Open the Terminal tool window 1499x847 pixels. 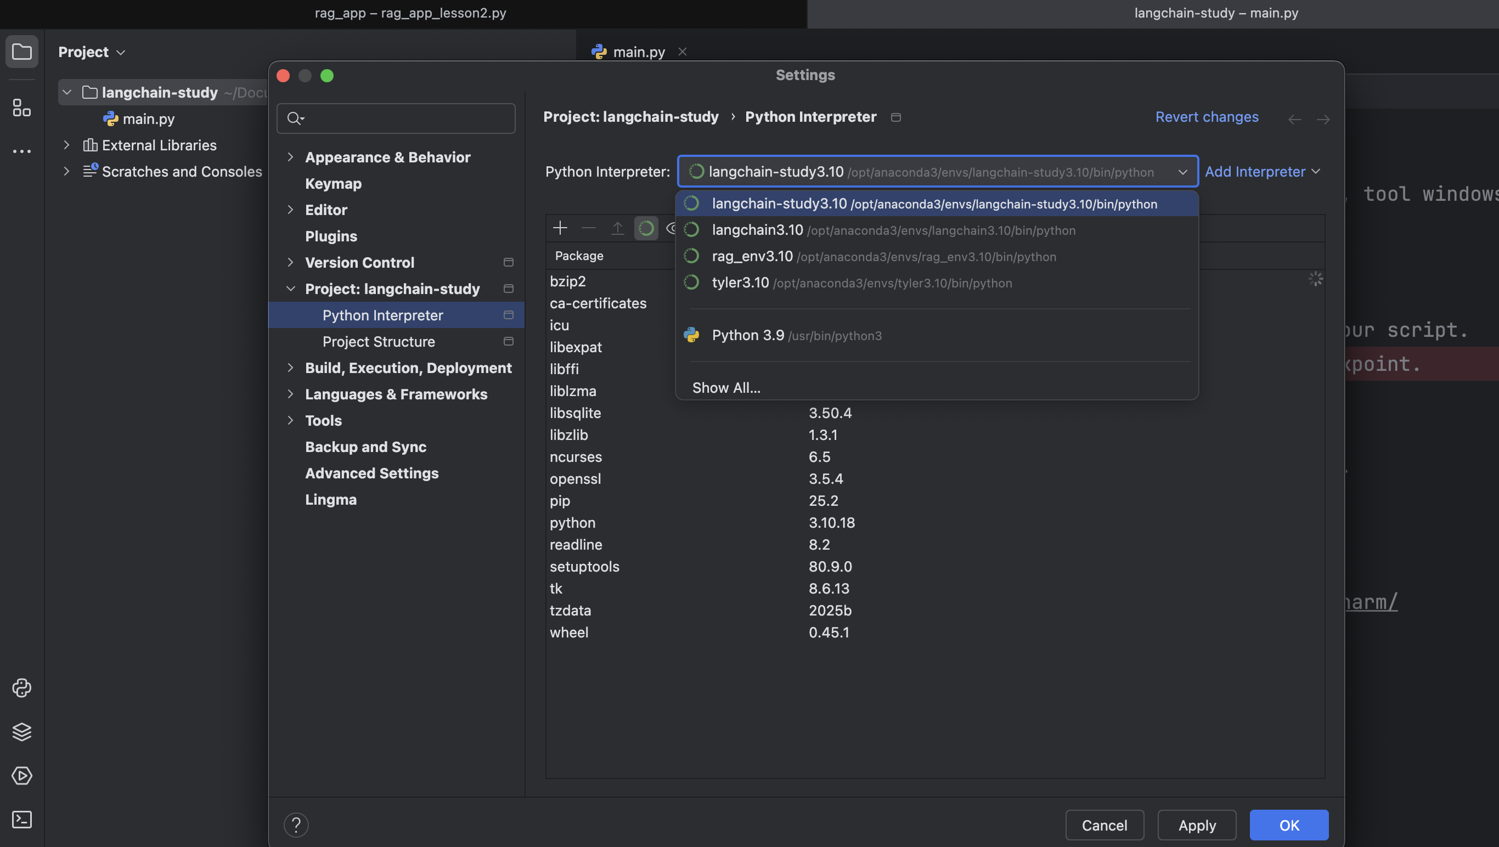click(x=21, y=820)
